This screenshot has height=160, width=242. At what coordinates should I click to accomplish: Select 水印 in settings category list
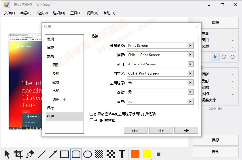coord(56,91)
